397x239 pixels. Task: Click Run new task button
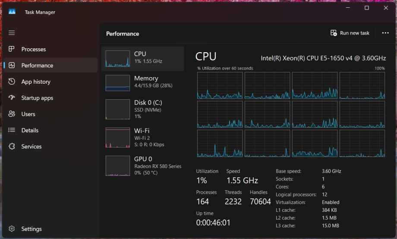350,33
